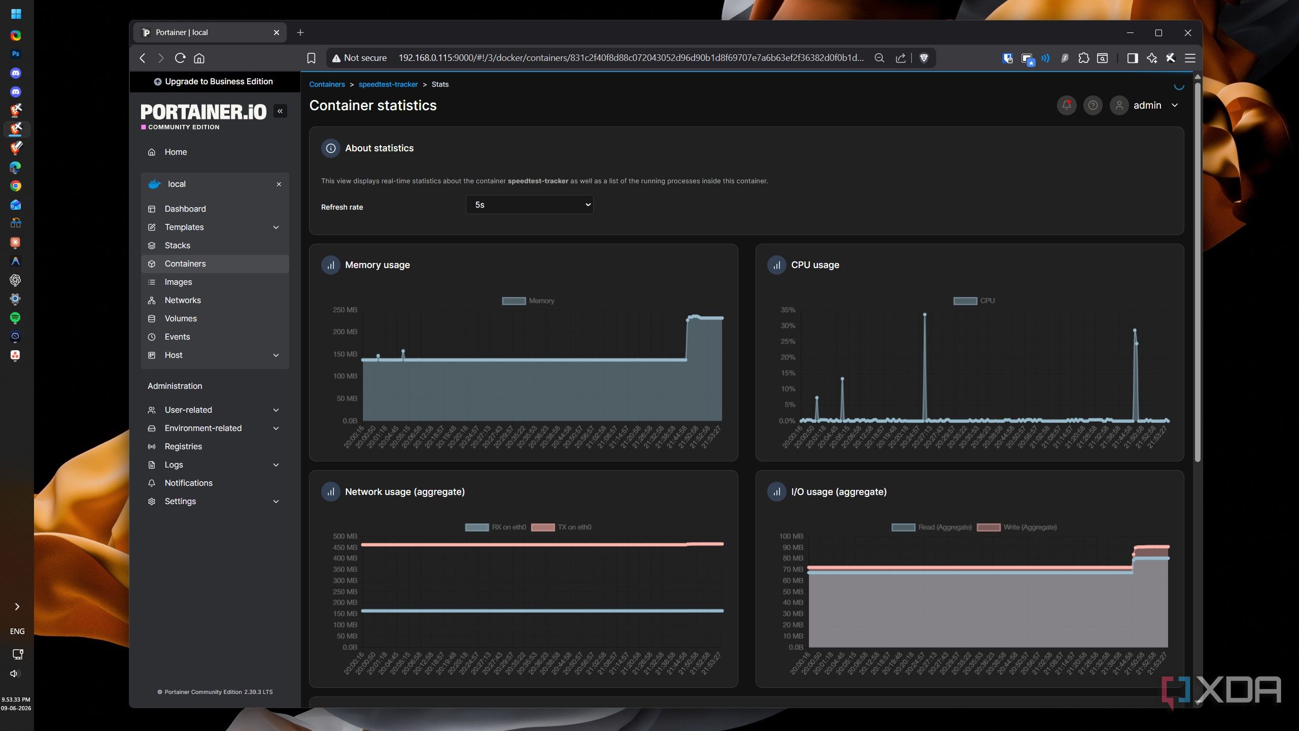Click the Brave Shields icon in address bar
Image resolution: width=1299 pixels, height=731 pixels.
pyautogui.click(x=924, y=58)
